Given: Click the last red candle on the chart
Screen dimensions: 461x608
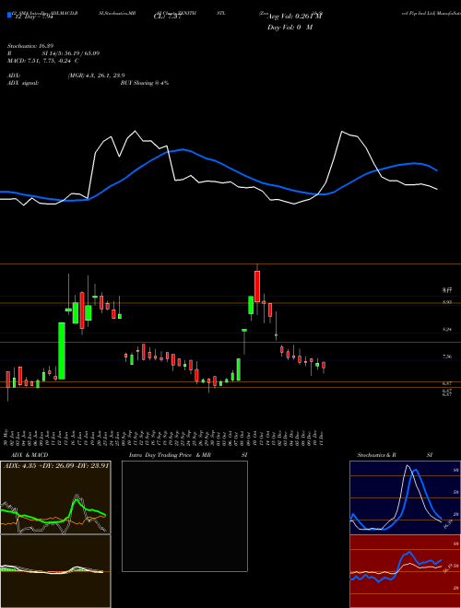Looking at the screenshot, I should [324, 366].
